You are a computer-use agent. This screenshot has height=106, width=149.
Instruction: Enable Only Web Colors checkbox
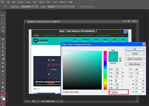pos(64,92)
